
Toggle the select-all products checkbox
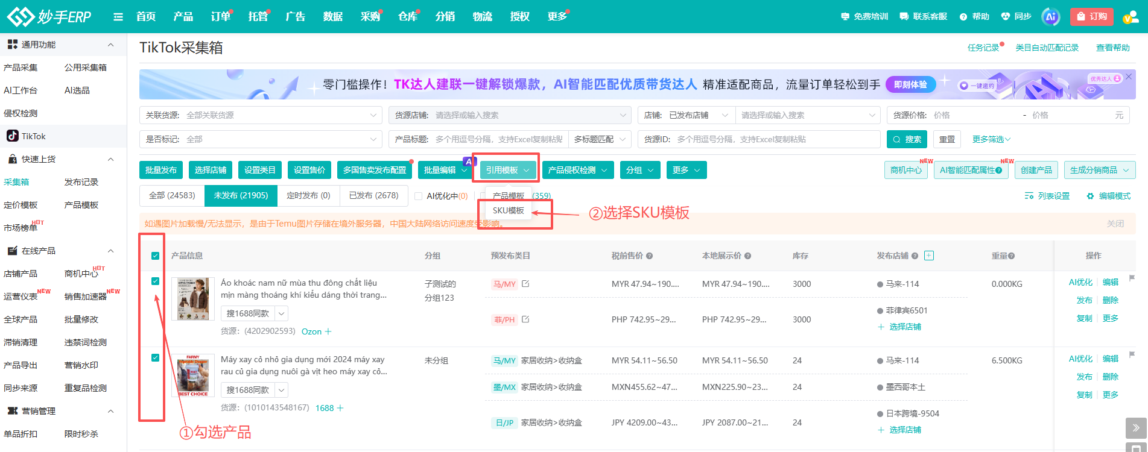point(155,256)
